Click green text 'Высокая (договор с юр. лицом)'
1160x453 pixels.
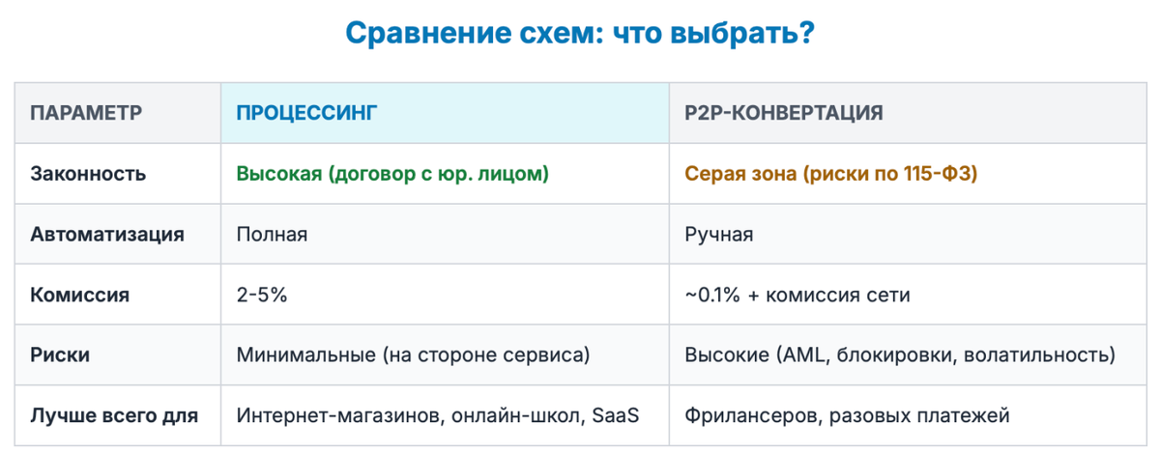click(x=392, y=174)
